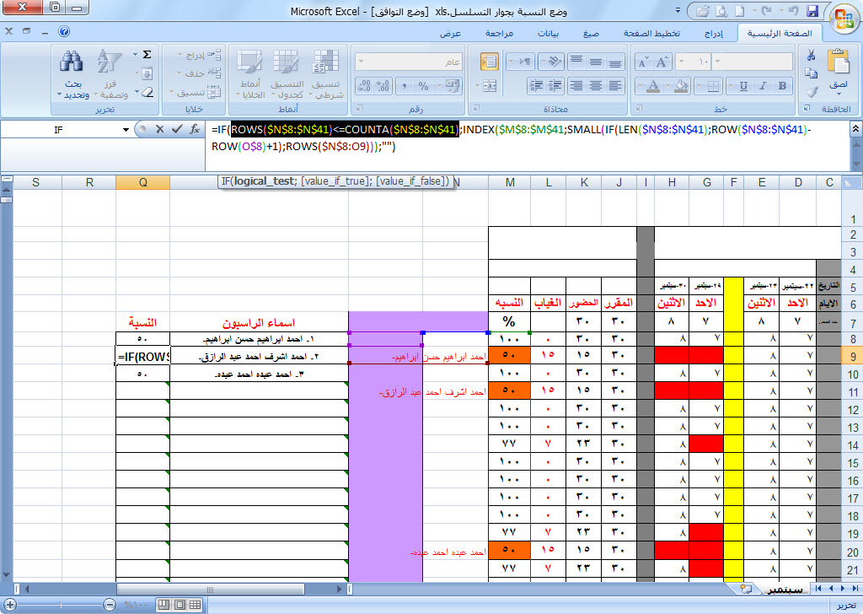Open the number format combo box (عام)
The width and height of the screenshot is (863, 614).
[x=409, y=62]
